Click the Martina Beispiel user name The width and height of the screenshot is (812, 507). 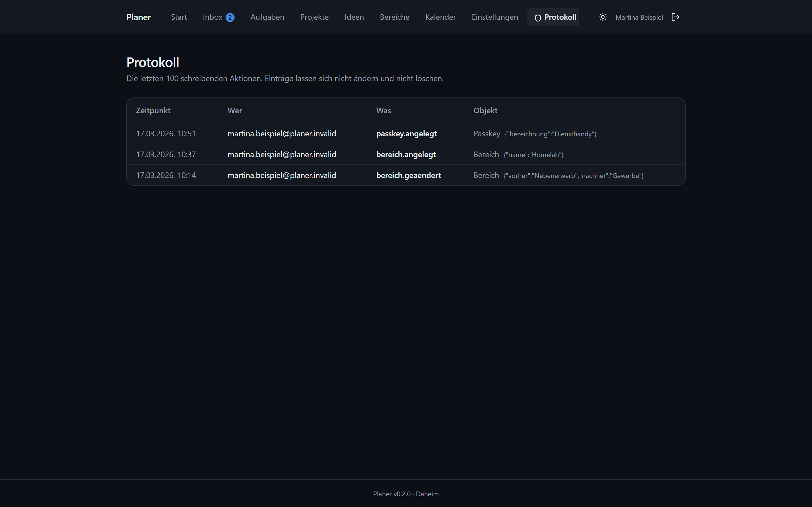(639, 17)
